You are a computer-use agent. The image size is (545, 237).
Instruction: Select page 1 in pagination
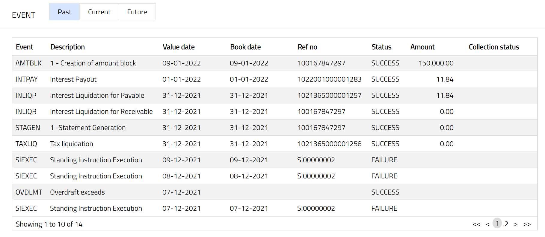(x=497, y=223)
